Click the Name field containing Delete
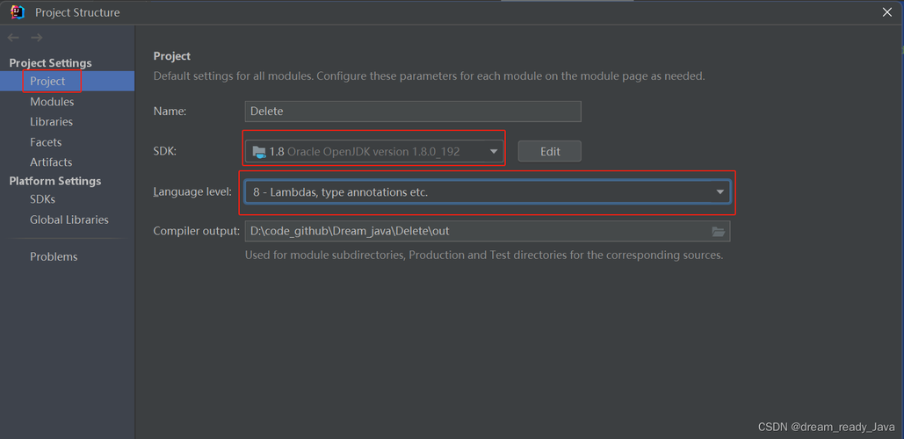This screenshot has width=904, height=439. [x=413, y=112]
